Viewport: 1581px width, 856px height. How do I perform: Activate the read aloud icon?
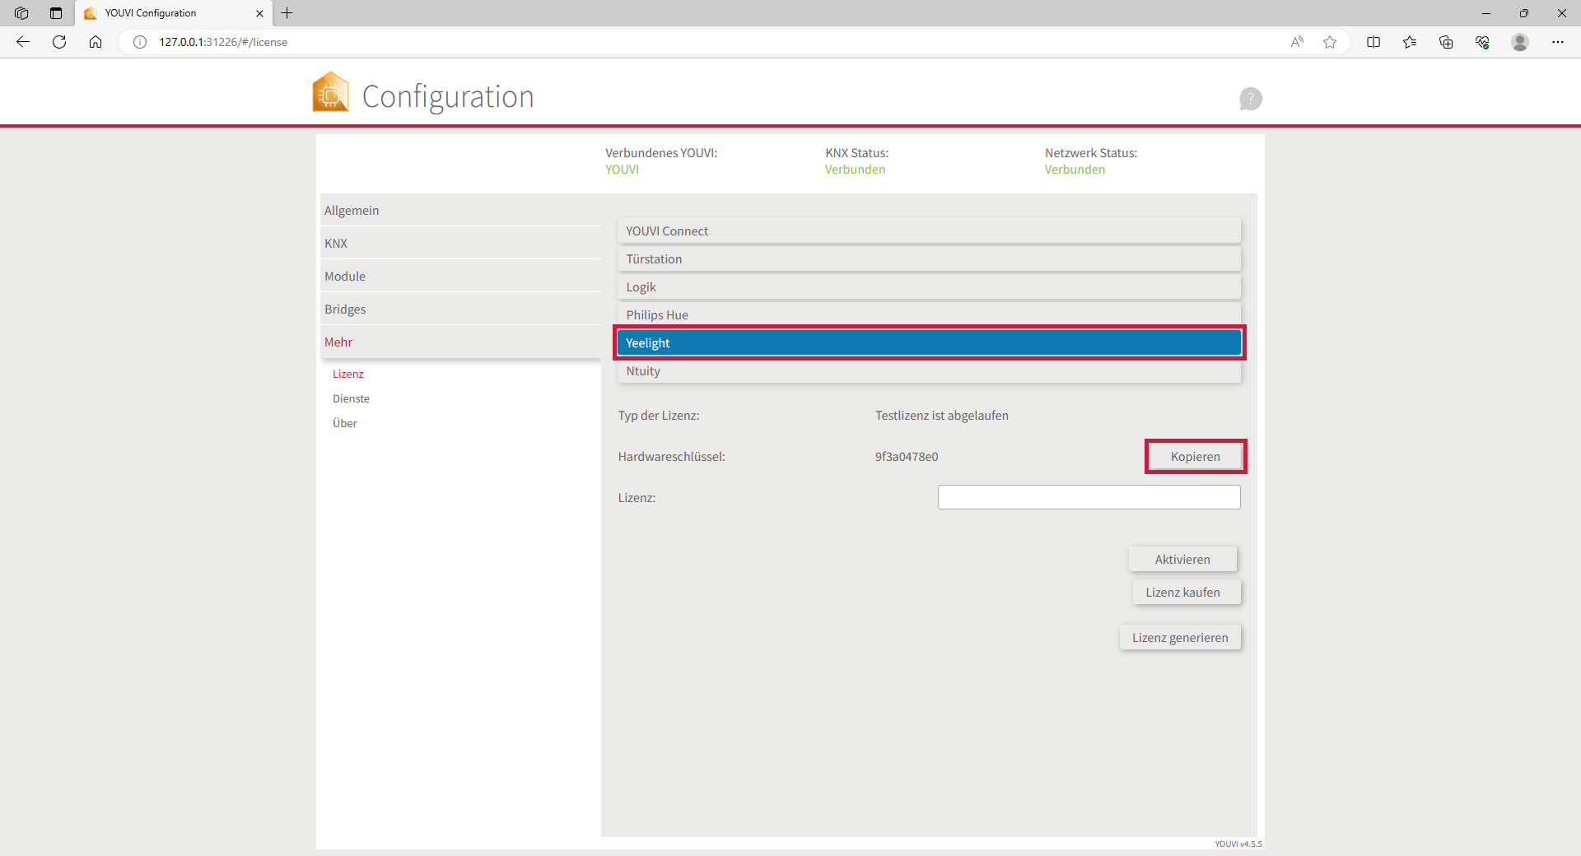pos(1297,42)
